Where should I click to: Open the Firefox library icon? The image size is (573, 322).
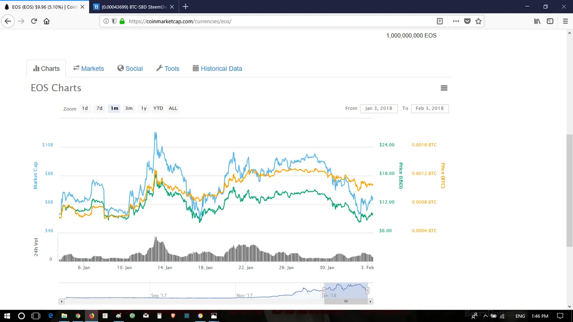[x=537, y=21]
